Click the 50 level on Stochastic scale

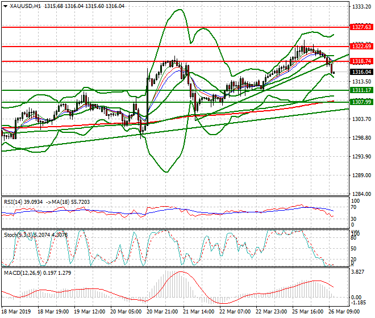pos(353,249)
